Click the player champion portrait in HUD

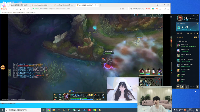tap(66, 96)
